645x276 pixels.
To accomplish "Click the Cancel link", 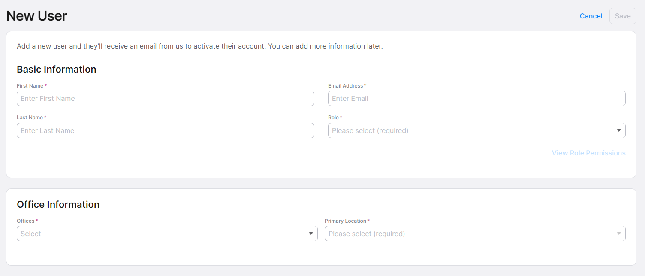I will pos(591,16).
